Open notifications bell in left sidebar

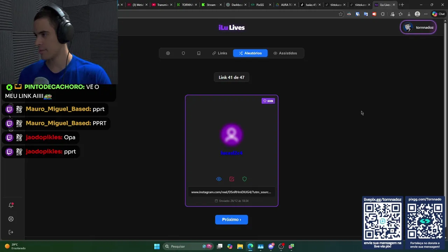coord(11,205)
